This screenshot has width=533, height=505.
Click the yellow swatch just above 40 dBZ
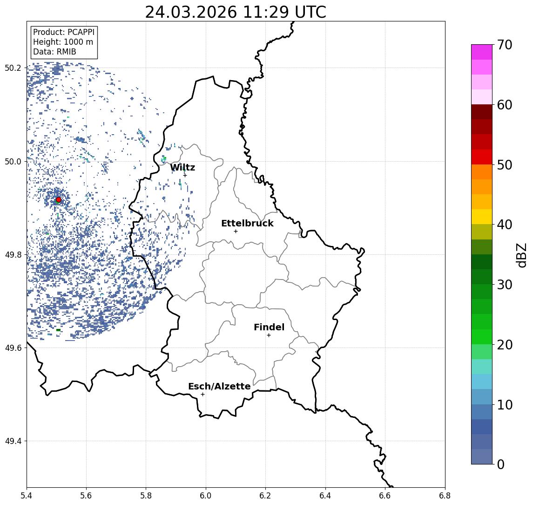pos(482,217)
